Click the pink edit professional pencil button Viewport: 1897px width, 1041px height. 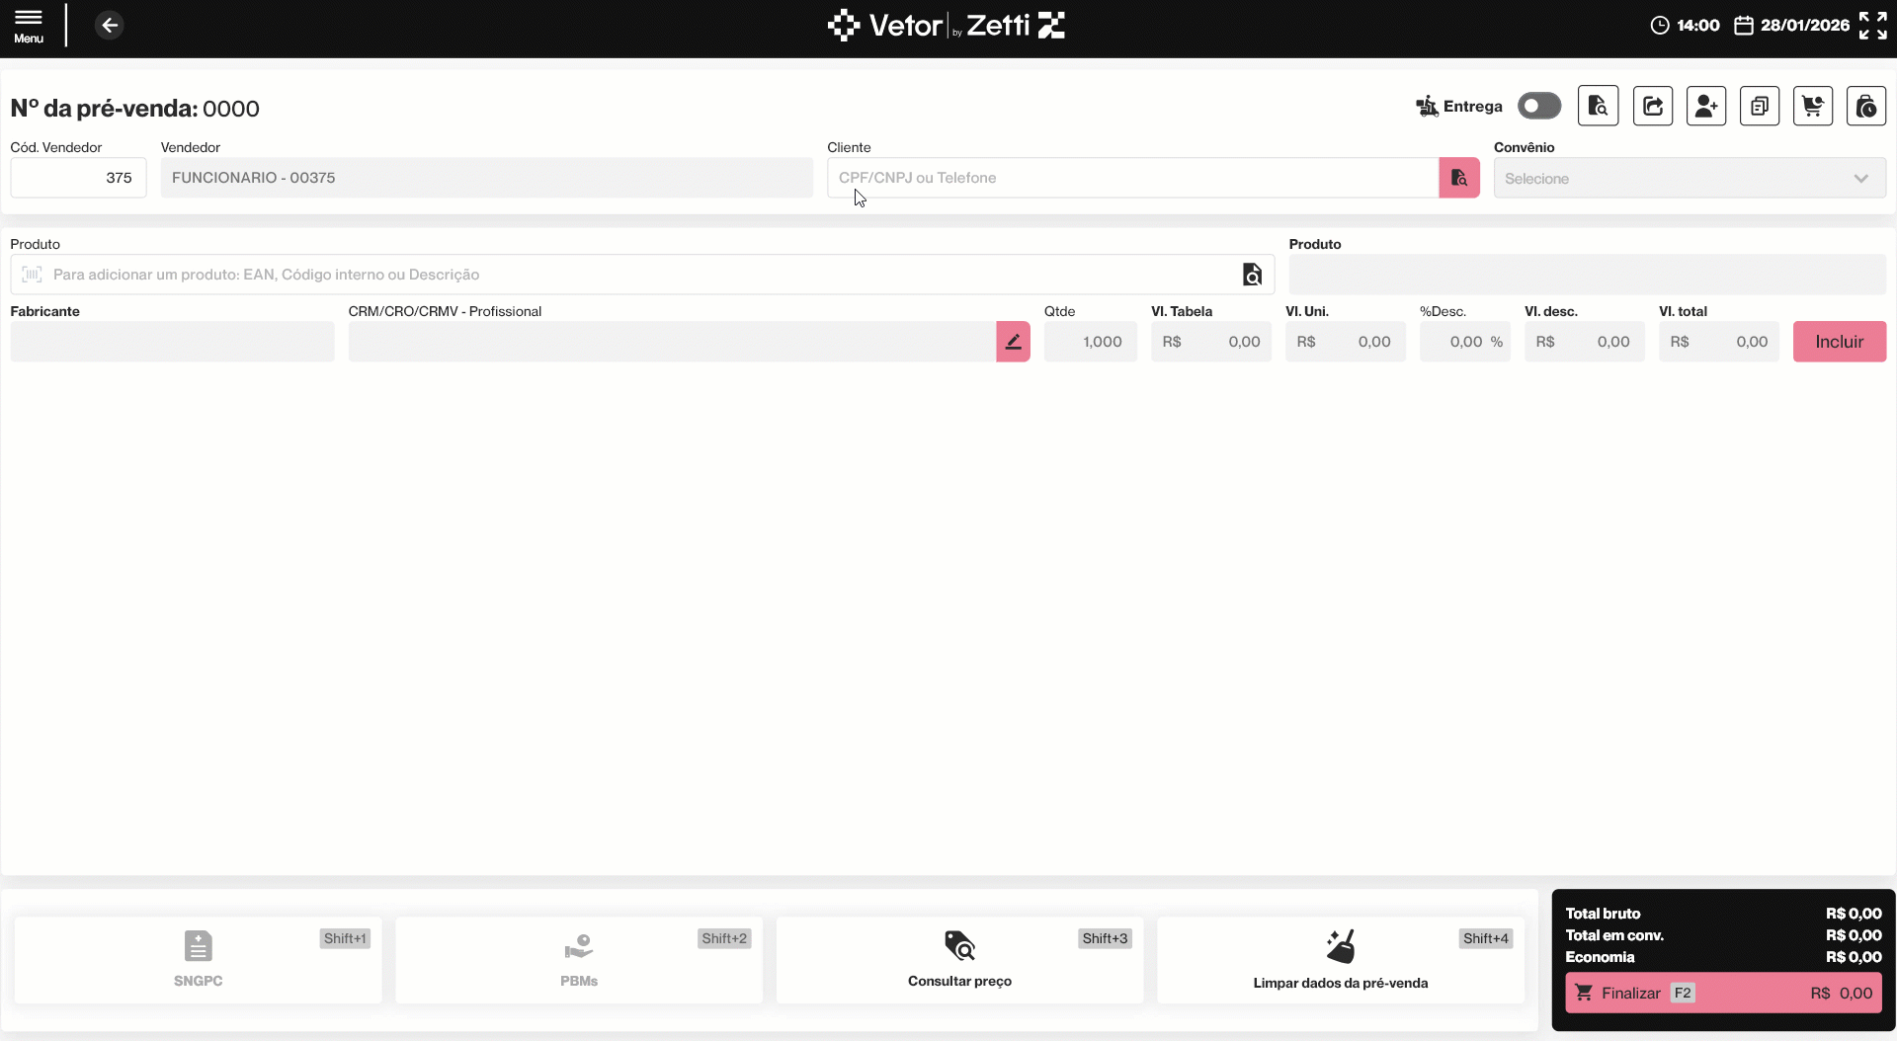coord(1014,342)
